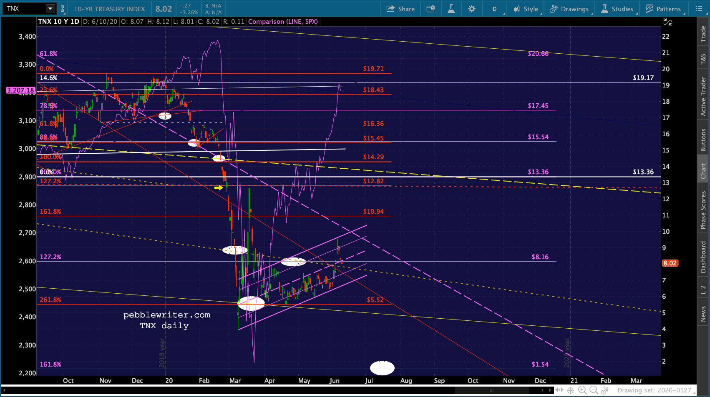Screen dimensions: 710x397
Task: Click the B: N/A bid quote
Action: [x=213, y=6]
